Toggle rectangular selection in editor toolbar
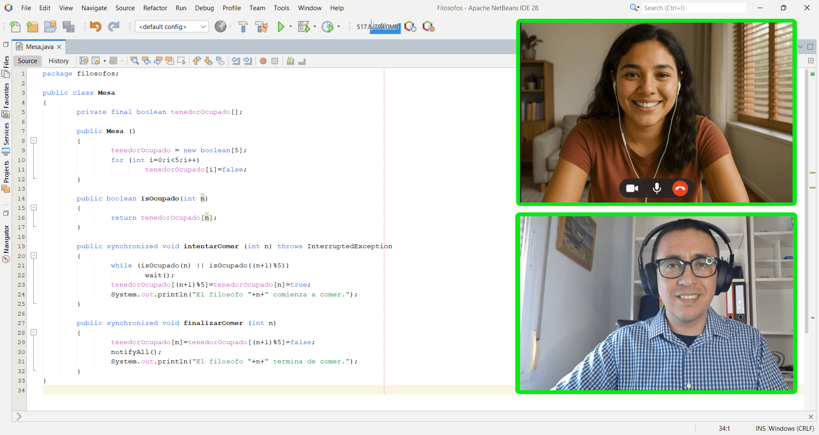Image resolution: width=819 pixels, height=435 pixels. point(182,61)
